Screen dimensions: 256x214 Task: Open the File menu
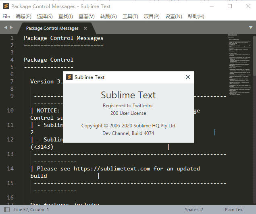6,17
